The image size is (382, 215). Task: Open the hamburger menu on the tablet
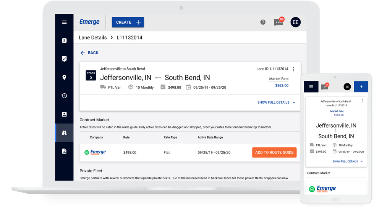click(311, 86)
